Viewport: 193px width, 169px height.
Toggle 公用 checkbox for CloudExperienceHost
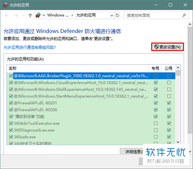169,83
